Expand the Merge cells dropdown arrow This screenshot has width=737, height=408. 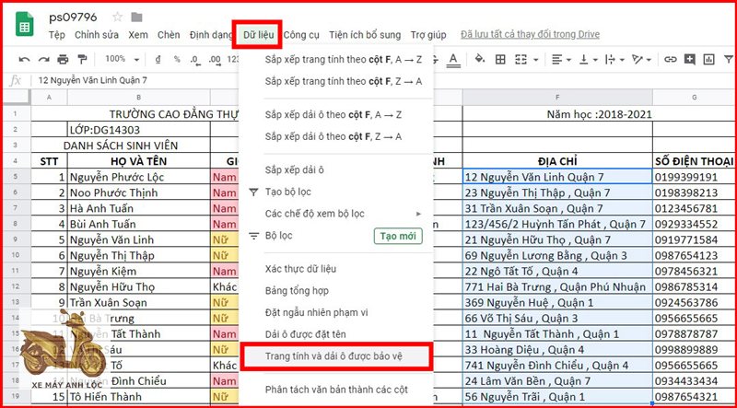pyautogui.click(x=535, y=60)
